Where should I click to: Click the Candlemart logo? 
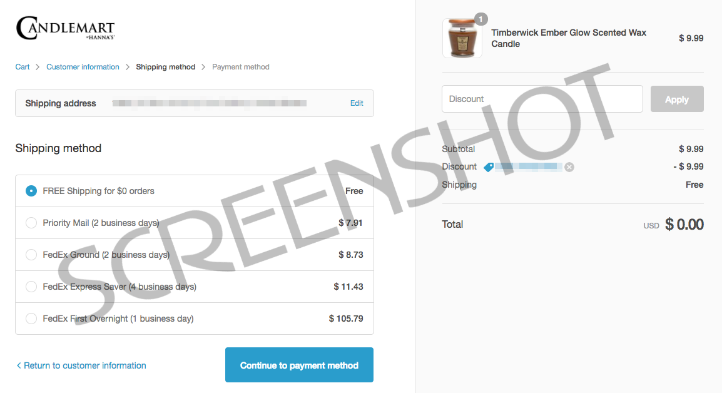pyautogui.click(x=66, y=28)
